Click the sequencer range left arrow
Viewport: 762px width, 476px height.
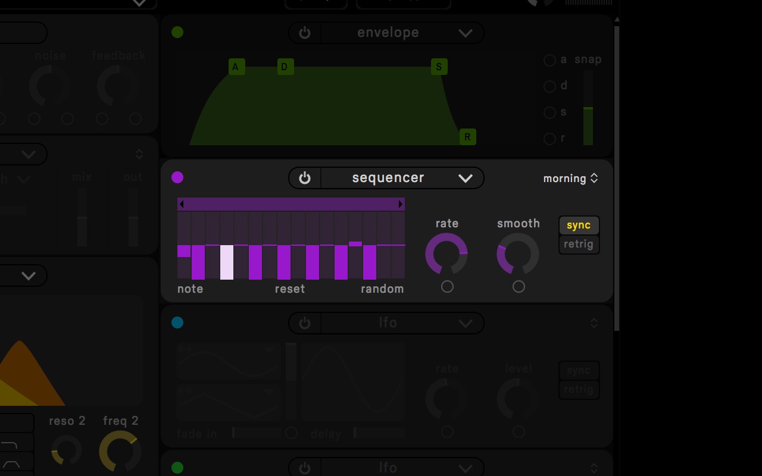(x=182, y=204)
